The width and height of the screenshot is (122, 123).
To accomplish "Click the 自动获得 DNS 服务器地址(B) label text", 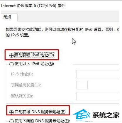I will (x=40, y=112).
